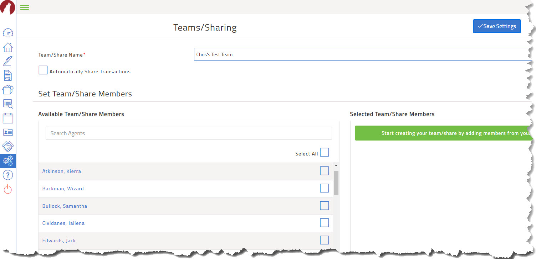Select the home icon in the sidebar

[8, 47]
